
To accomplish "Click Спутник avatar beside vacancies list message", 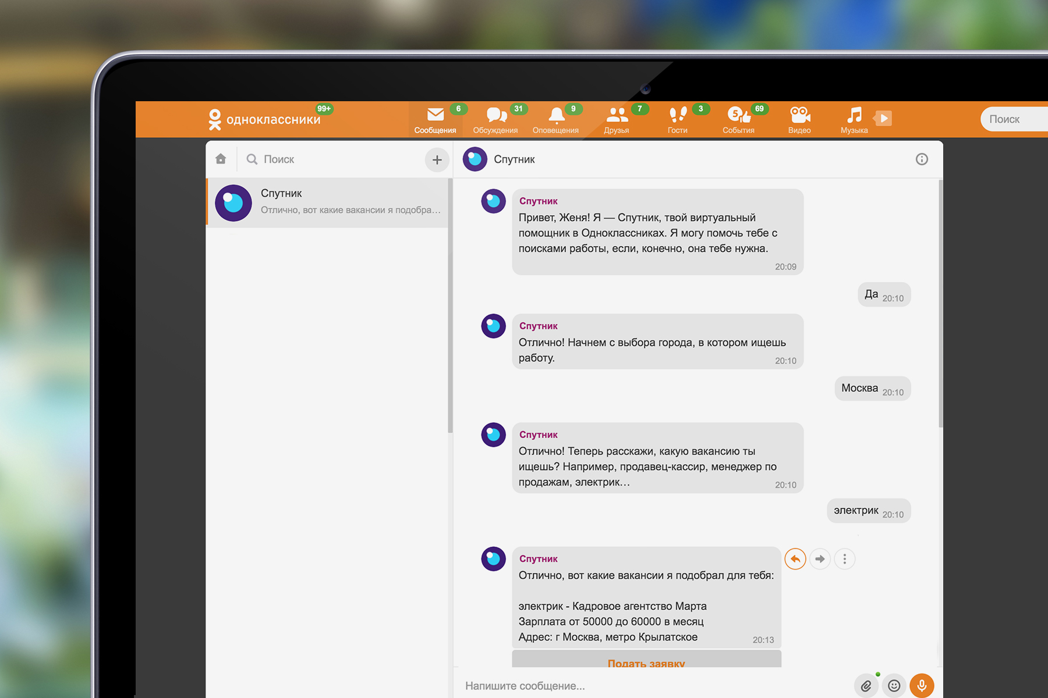I will 493,558.
